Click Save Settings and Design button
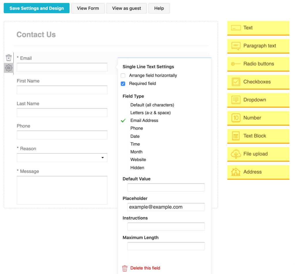This screenshot has height=274, width=295. pos(37,8)
